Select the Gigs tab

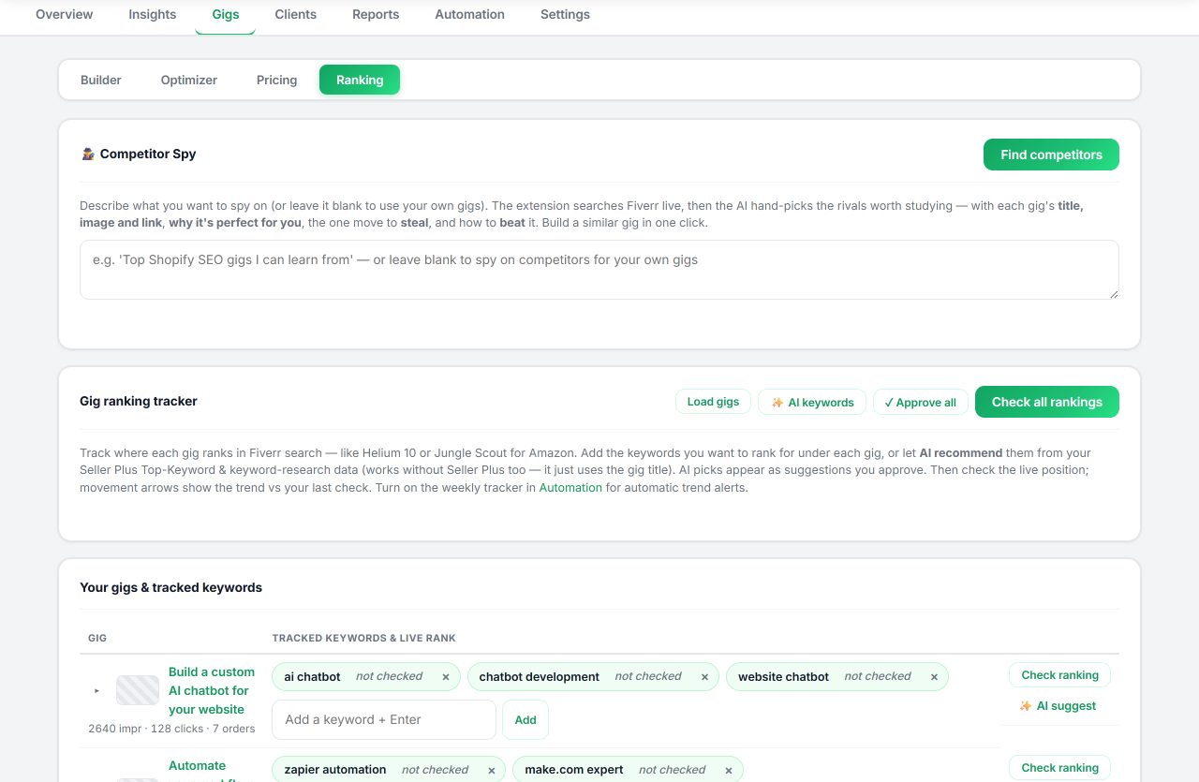[226, 14]
